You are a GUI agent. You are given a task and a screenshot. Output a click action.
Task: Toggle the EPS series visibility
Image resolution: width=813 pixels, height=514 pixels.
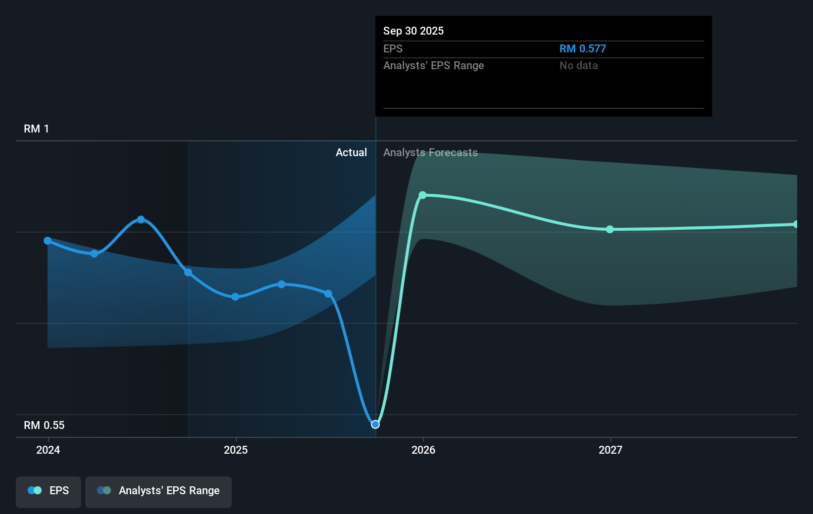(x=48, y=490)
